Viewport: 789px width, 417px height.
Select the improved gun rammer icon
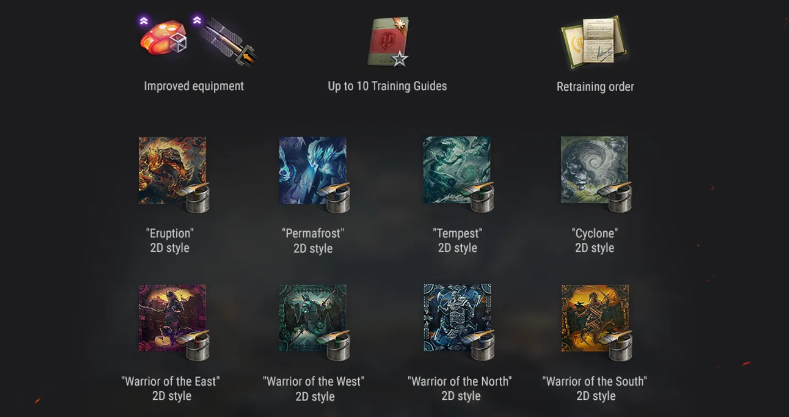coord(225,41)
